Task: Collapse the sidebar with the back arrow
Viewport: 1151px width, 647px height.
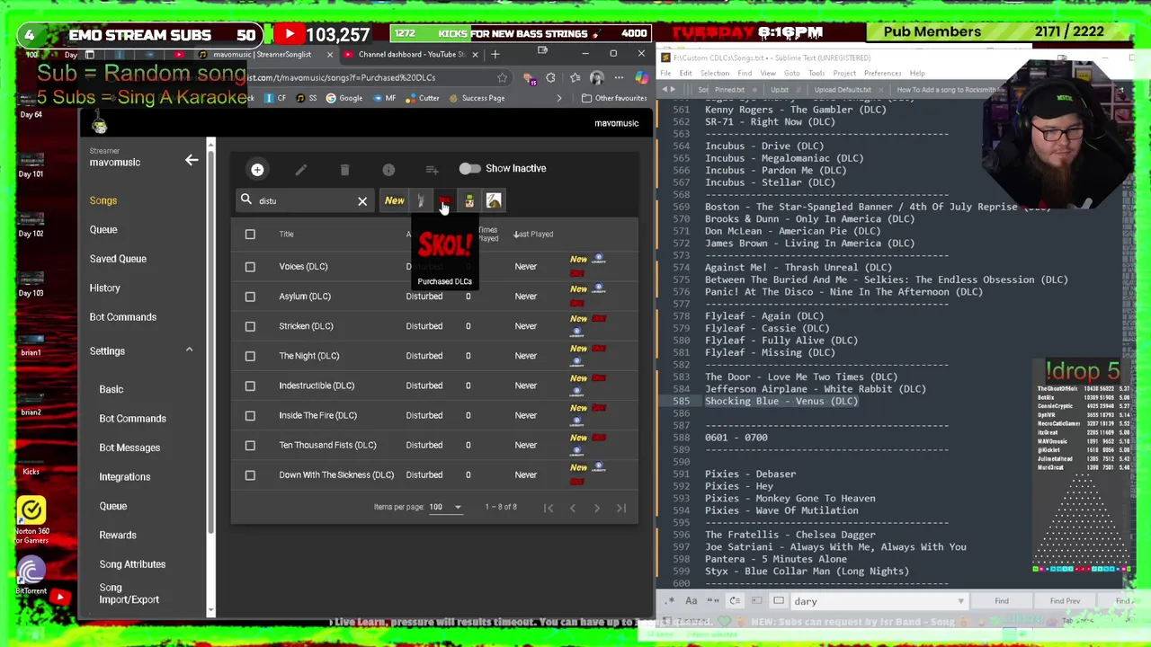Action: [x=192, y=161]
